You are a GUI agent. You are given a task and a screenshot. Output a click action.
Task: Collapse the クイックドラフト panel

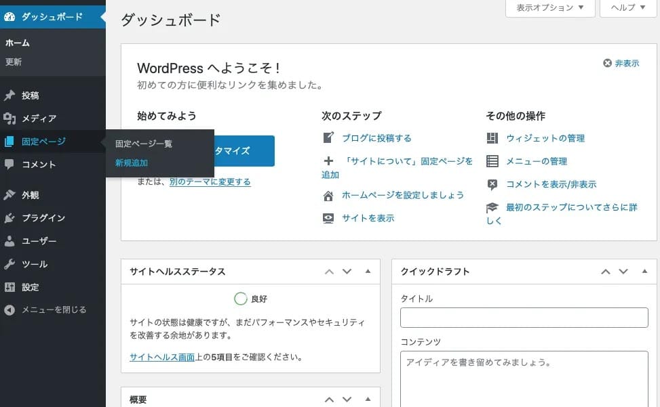point(644,272)
